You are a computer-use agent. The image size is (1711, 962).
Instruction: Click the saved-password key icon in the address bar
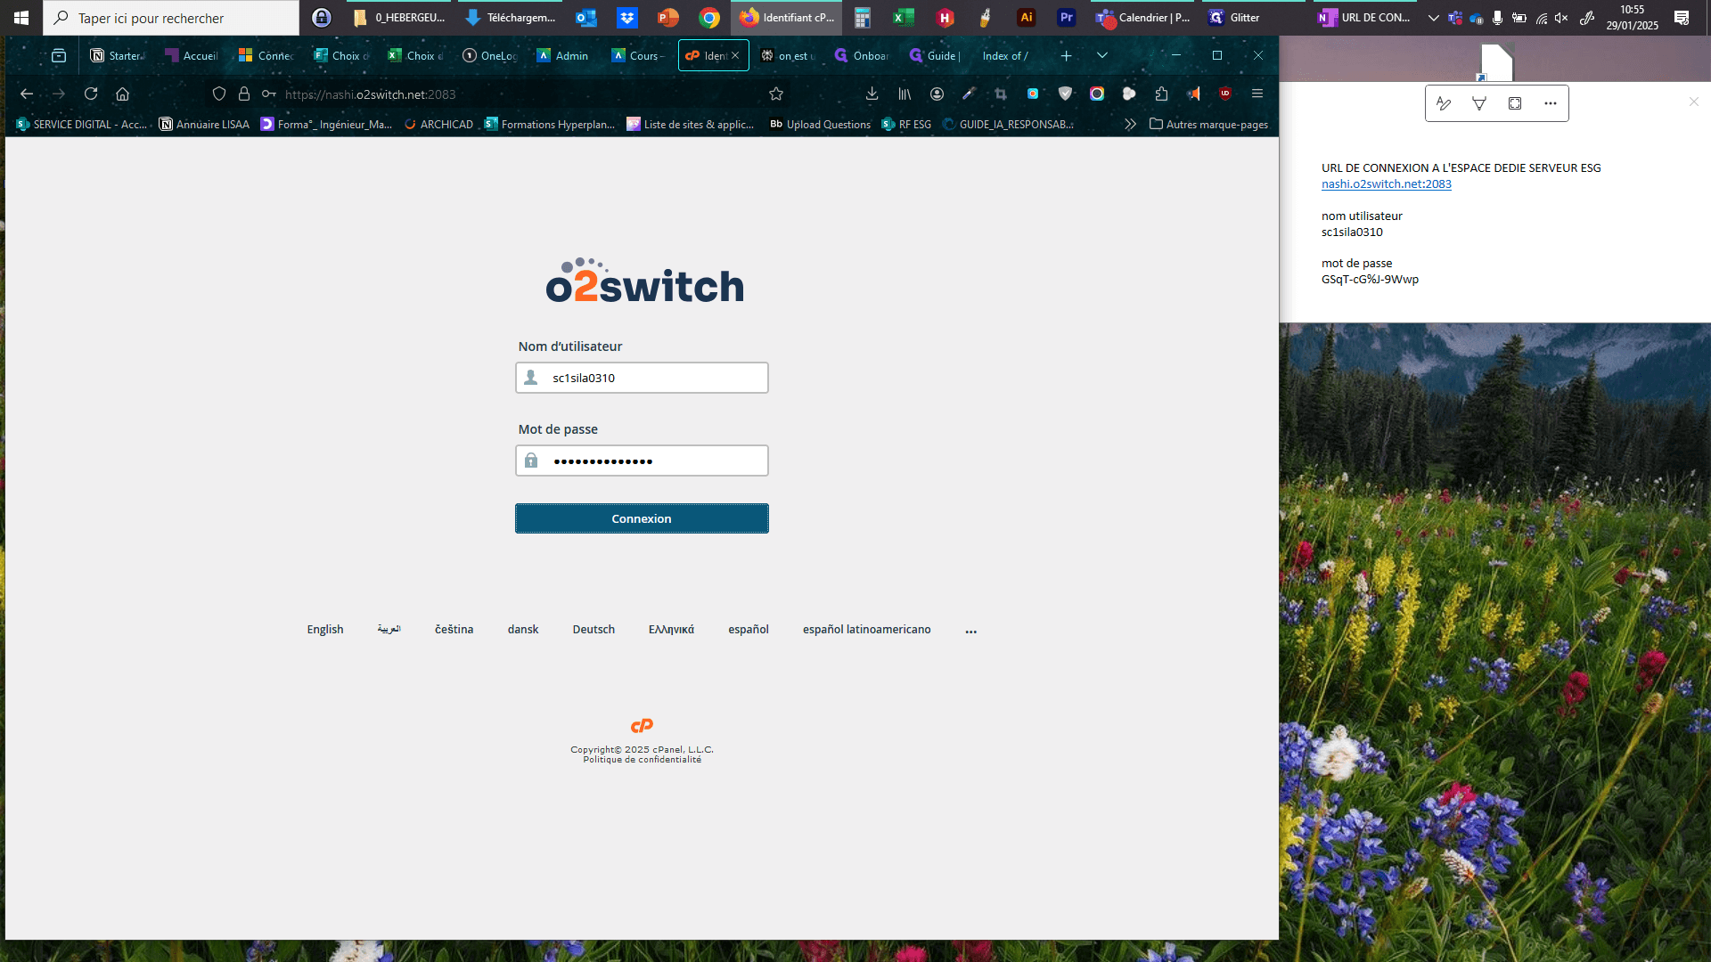268,94
